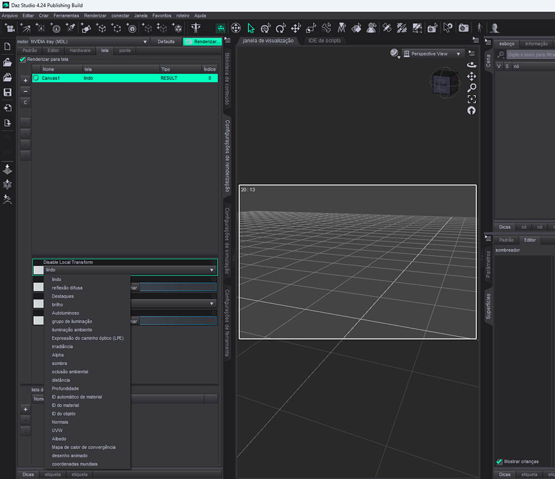
Task: Open the draw style sphere dropdown
Action: 395,53
